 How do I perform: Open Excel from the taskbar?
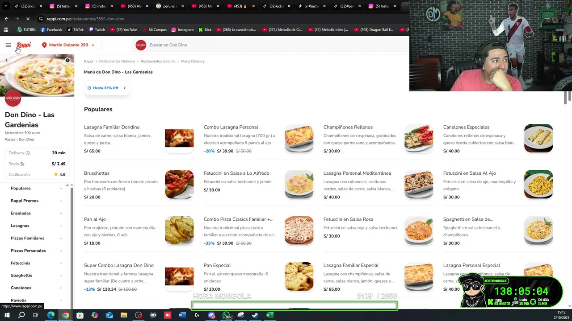[269, 315]
